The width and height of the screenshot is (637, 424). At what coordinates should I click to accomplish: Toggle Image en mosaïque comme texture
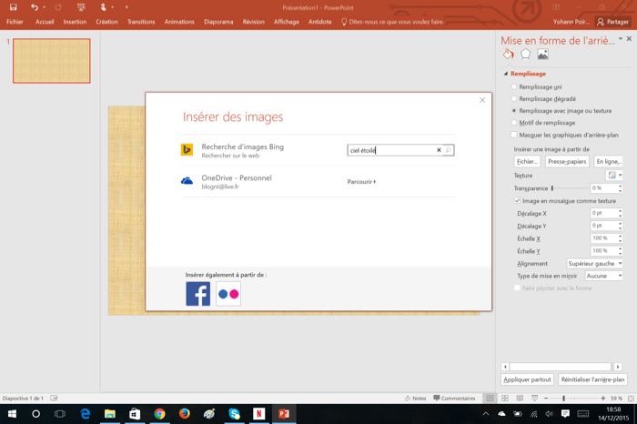518,201
